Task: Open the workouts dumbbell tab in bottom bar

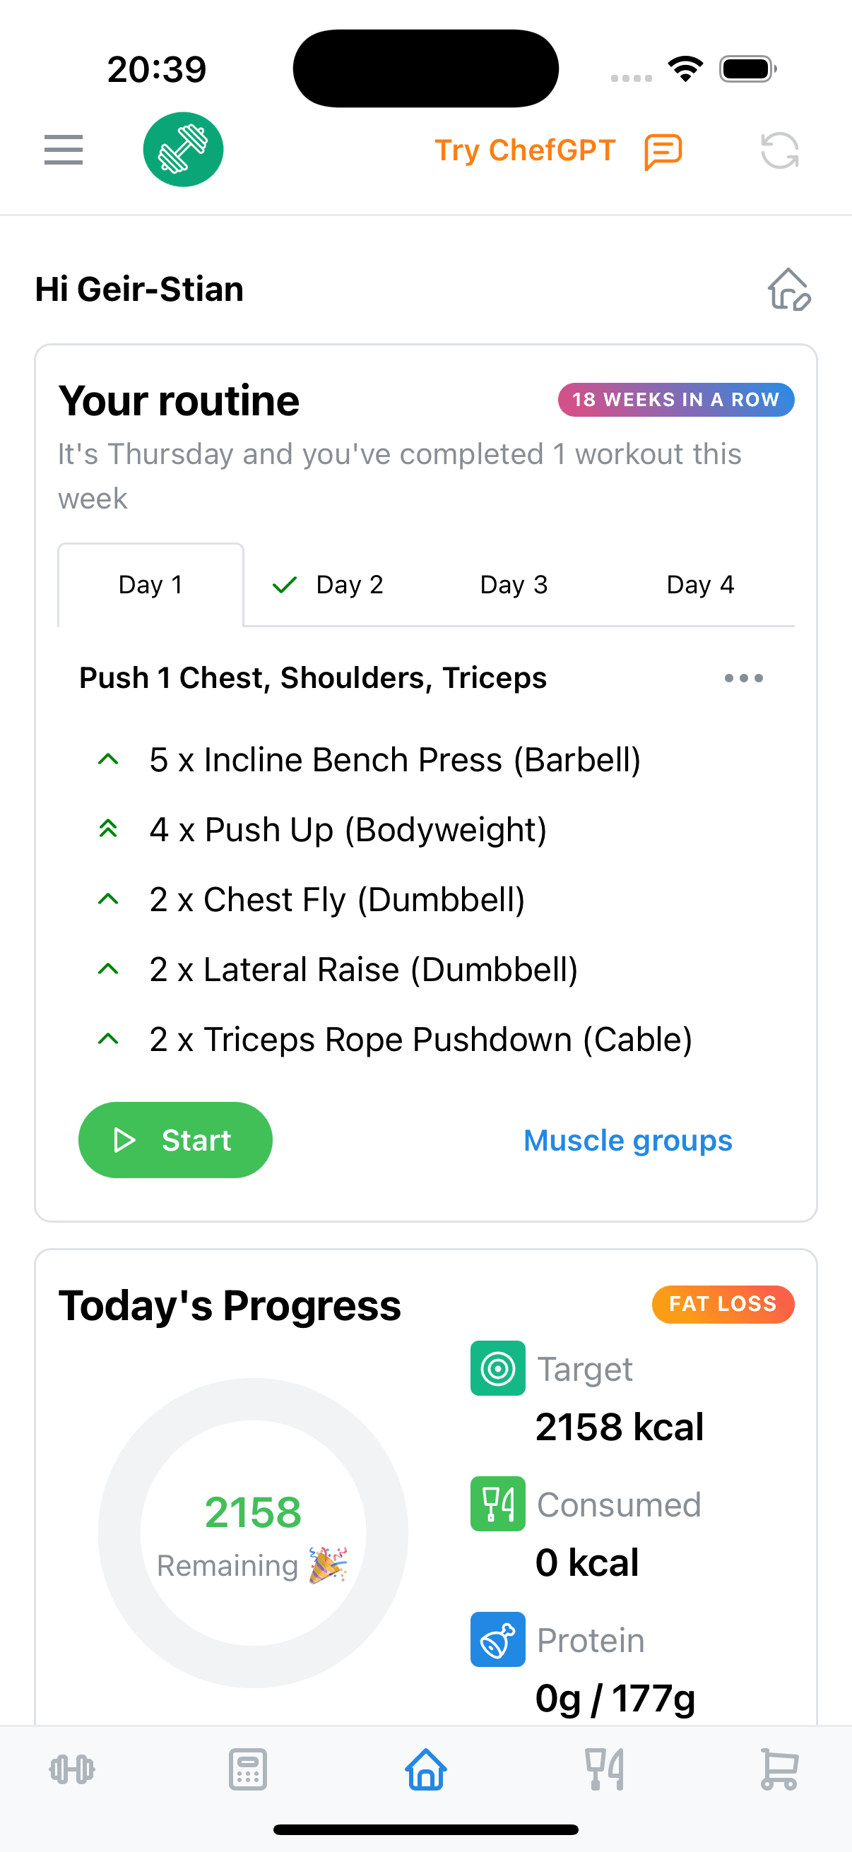Action: (73, 1769)
